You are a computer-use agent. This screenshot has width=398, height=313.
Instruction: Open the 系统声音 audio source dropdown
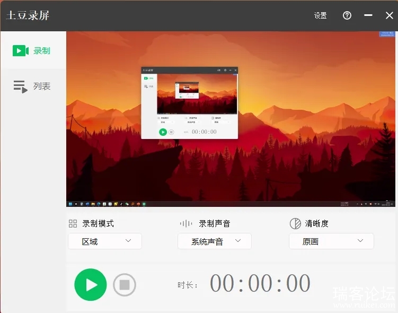tap(215, 241)
